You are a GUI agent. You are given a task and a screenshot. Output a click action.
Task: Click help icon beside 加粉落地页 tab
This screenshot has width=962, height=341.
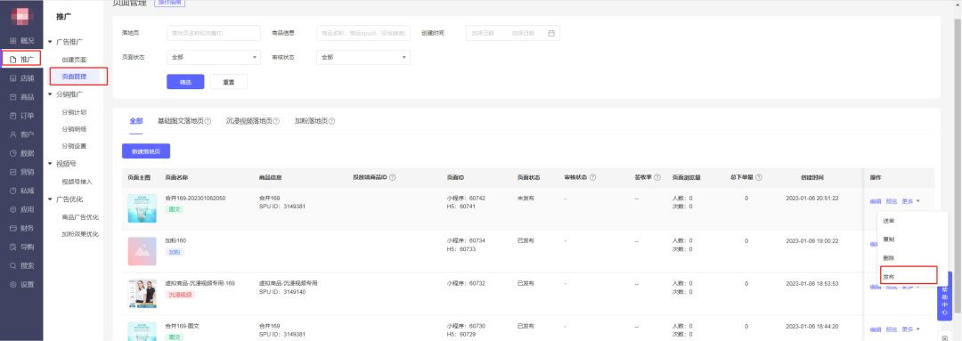point(332,121)
